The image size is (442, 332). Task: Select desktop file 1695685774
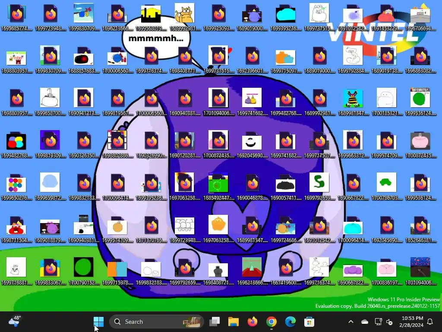coord(17,17)
